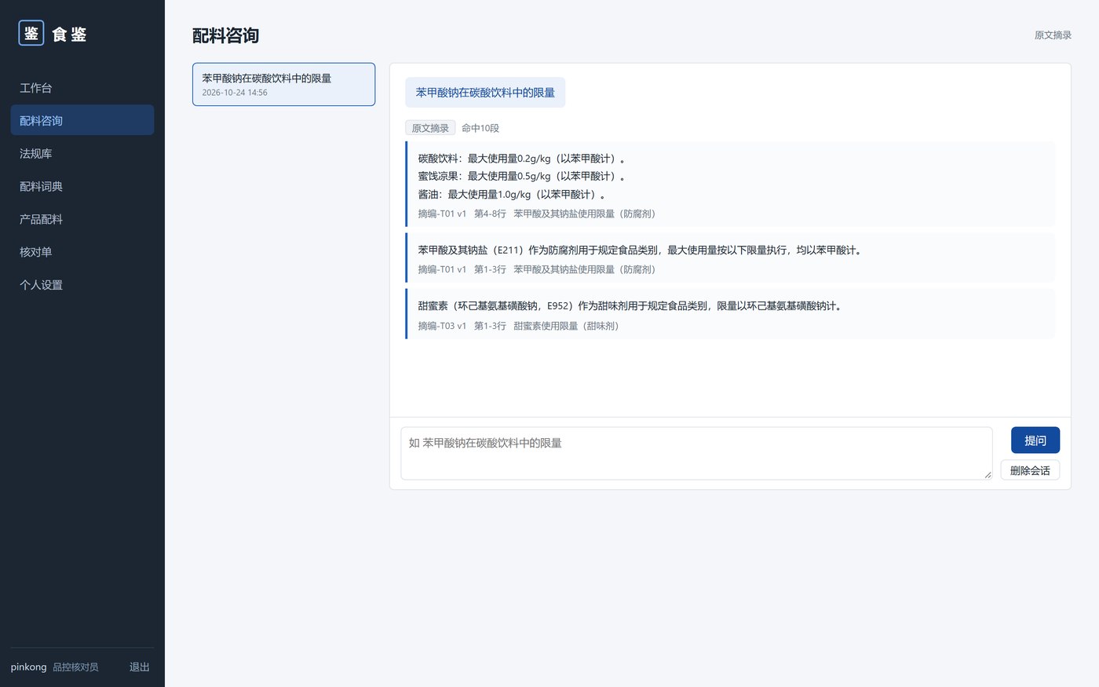1099x687 pixels.
Task: Click source line 摘编-T01 v1 第4-8行
Action: (x=536, y=214)
